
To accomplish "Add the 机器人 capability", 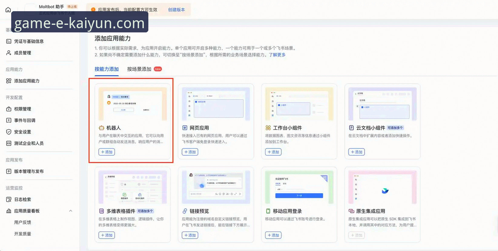I will 107,152.
